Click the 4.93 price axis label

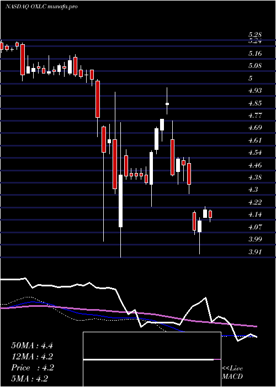click(x=255, y=91)
